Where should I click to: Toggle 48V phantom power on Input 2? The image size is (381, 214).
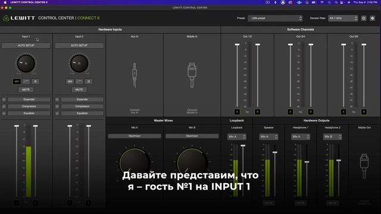pos(70,81)
